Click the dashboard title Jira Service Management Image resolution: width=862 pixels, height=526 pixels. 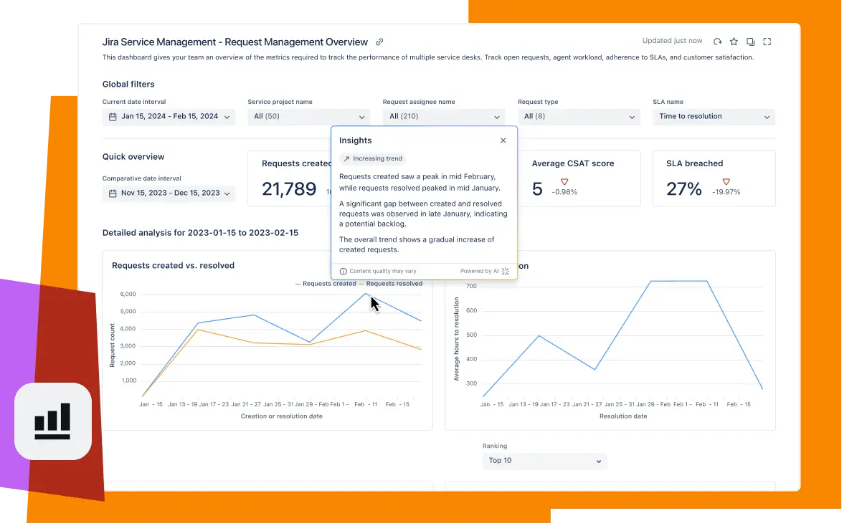pos(235,42)
